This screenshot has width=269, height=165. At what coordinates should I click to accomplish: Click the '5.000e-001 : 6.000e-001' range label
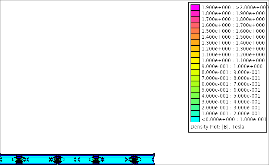click(231, 90)
